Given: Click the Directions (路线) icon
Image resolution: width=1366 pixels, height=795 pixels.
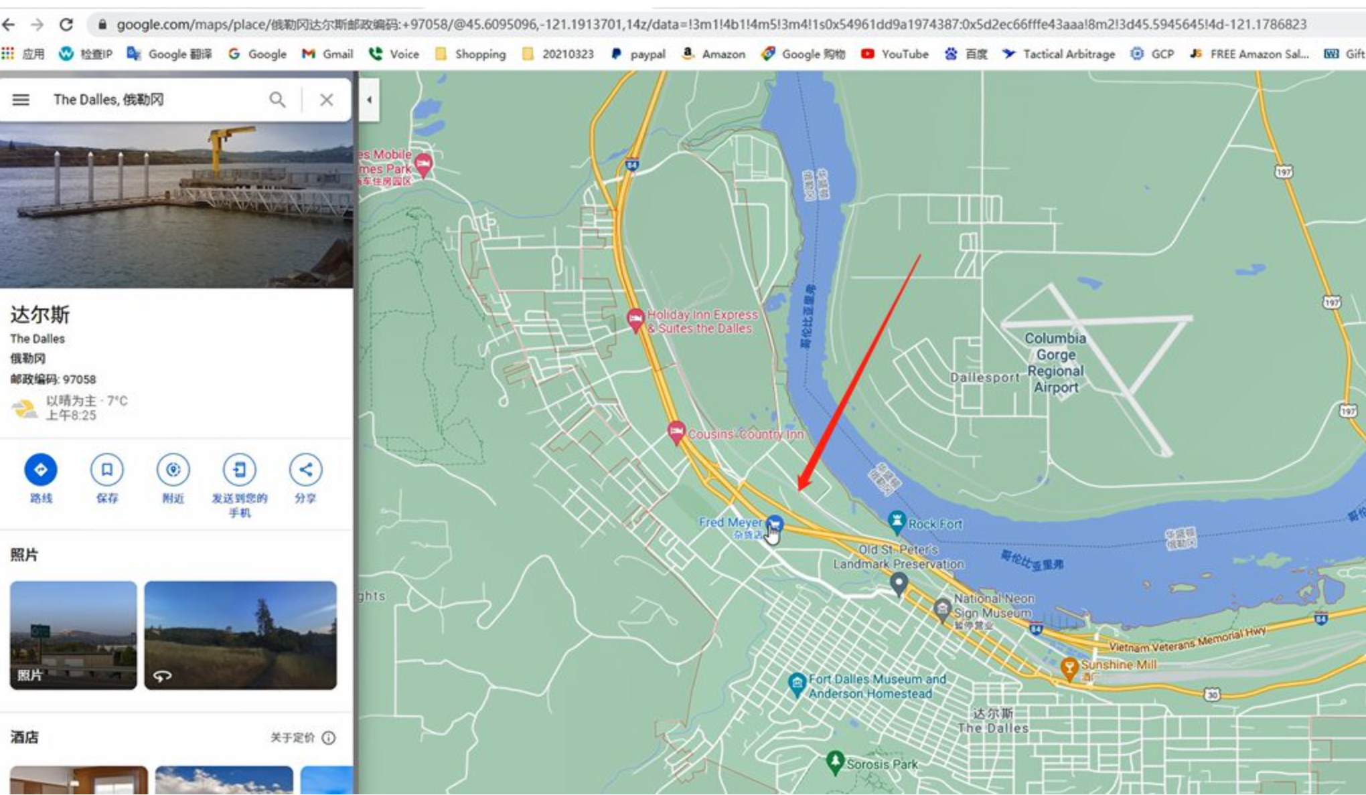Looking at the screenshot, I should tap(40, 470).
